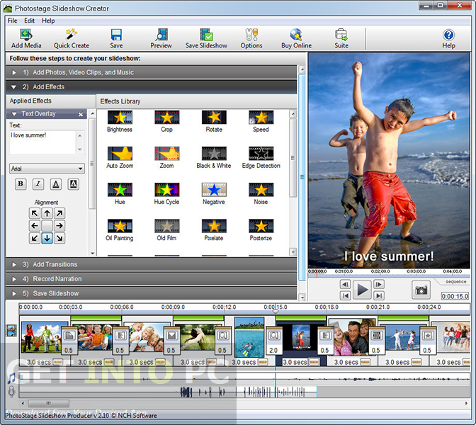Click the 2.0 transition on timeline
This screenshot has width=476, height=425.
(273, 341)
